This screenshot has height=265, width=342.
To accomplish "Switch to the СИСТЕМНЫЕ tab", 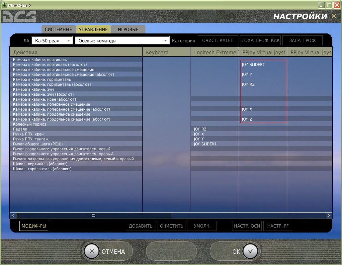I will [58, 29].
